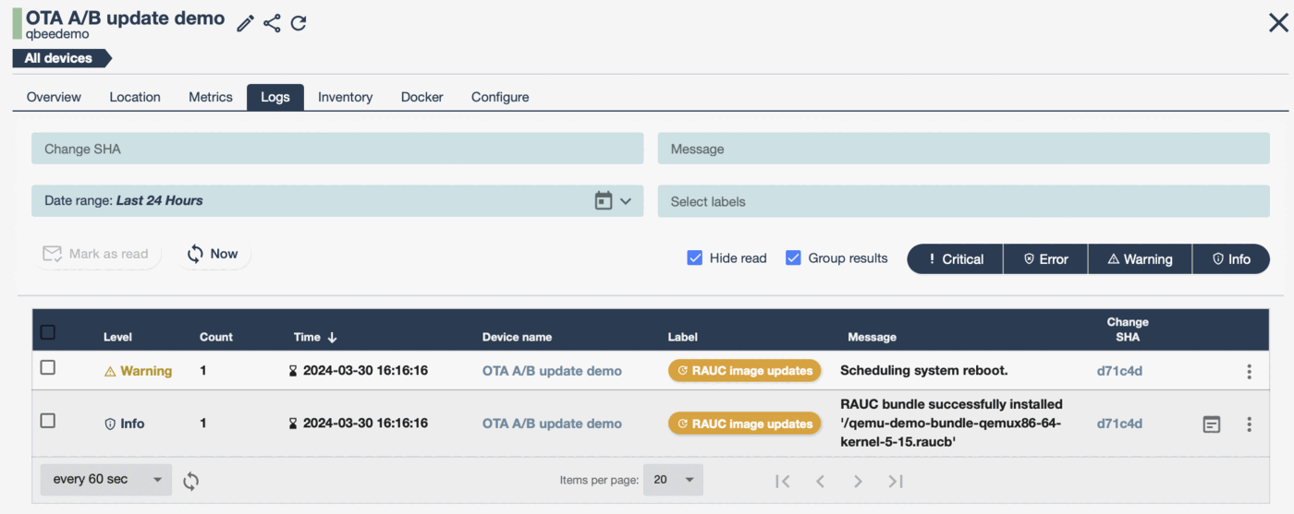Toggle the Group results checkbox
The width and height of the screenshot is (1294, 514).
click(x=793, y=258)
